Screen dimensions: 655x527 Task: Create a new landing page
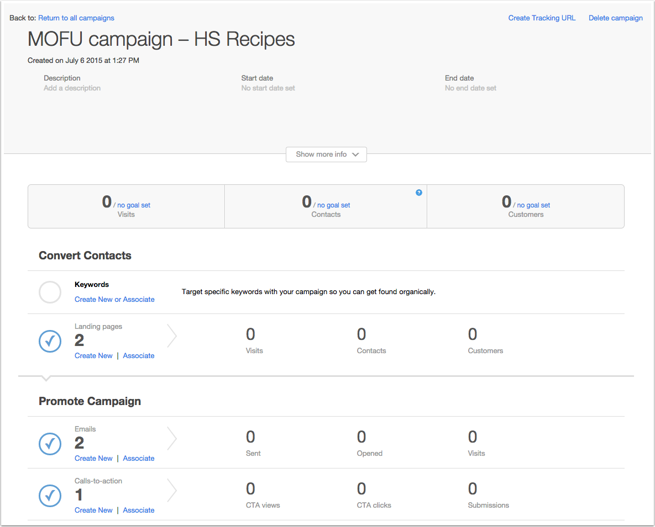point(93,355)
